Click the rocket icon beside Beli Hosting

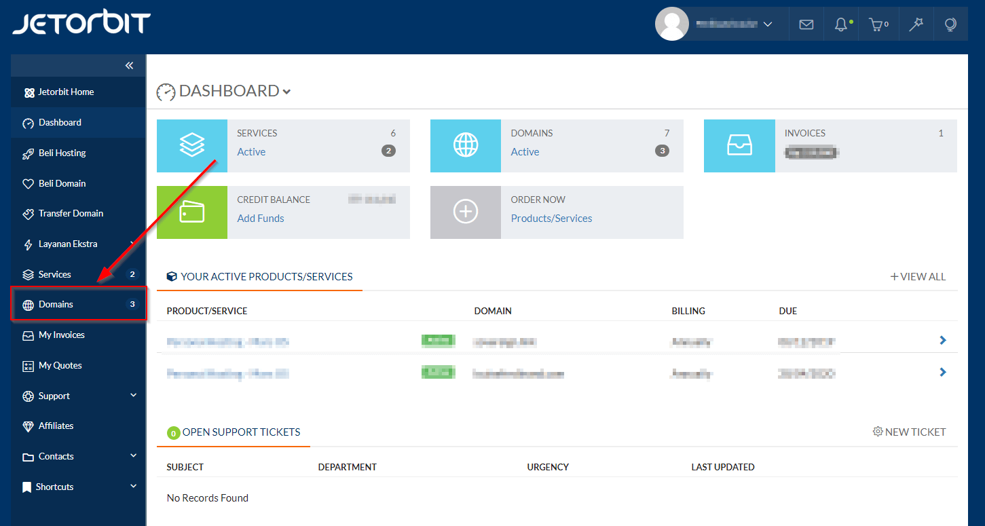coord(28,153)
